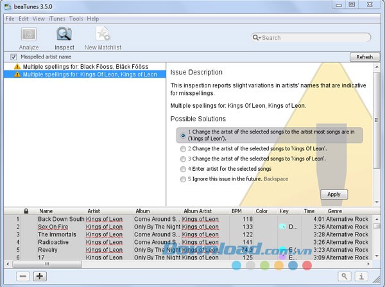Select 'Ignore this issue in the future' option
Viewport: 385px width, 287px height.
184,178
